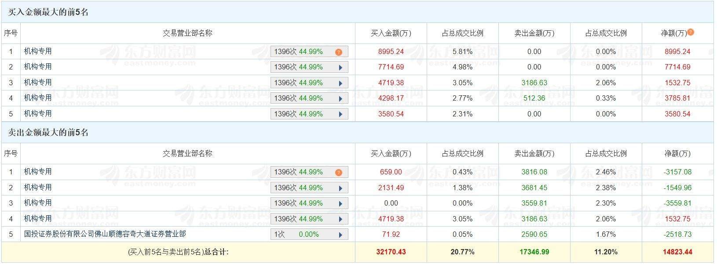
Task: Select the 1.38% cell
Action: point(463,188)
